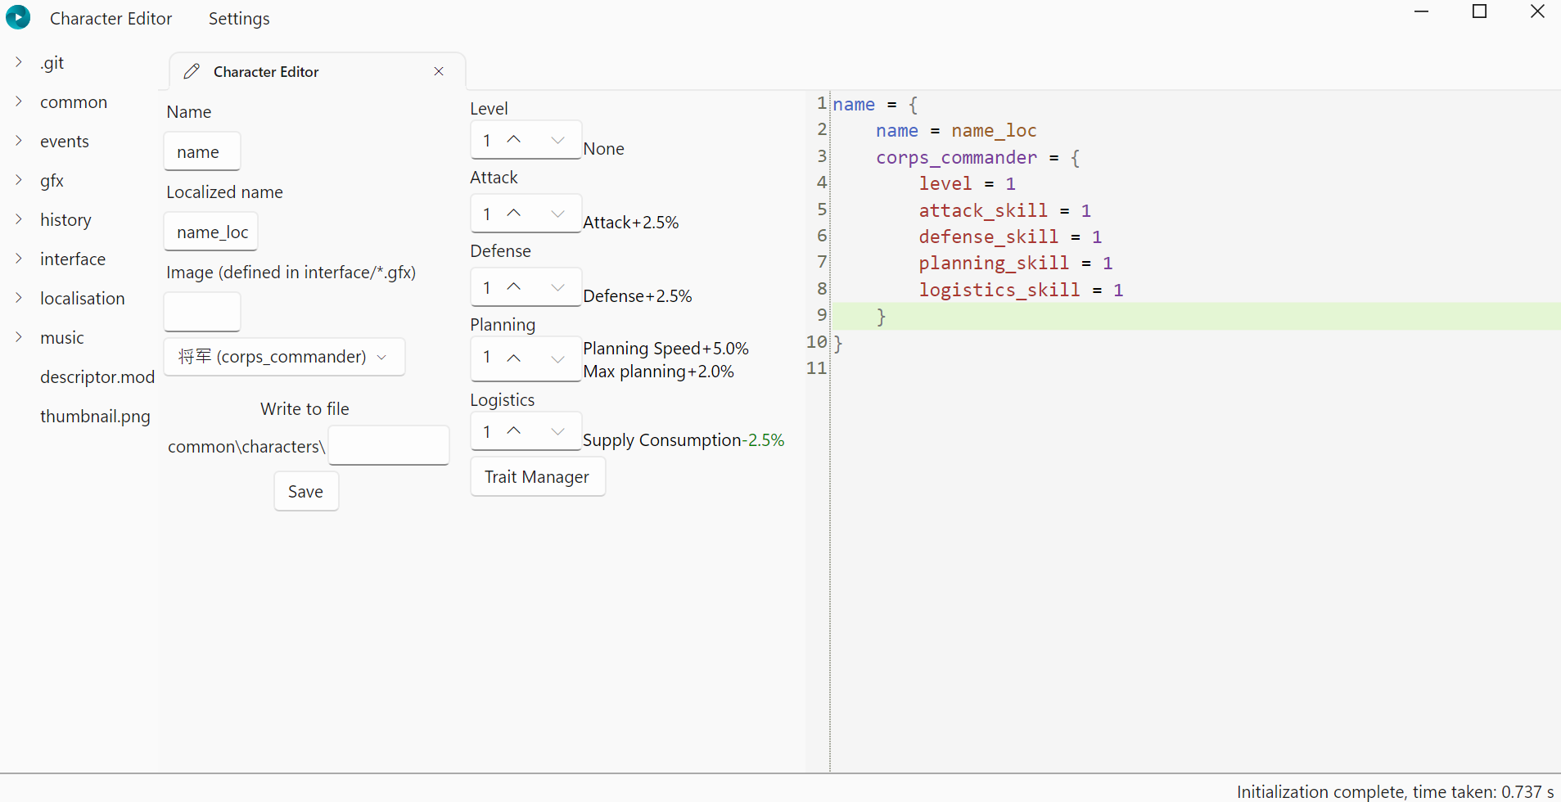This screenshot has width=1561, height=802.
Task: Decrease the Planning skill with down arrow
Action: click(557, 358)
